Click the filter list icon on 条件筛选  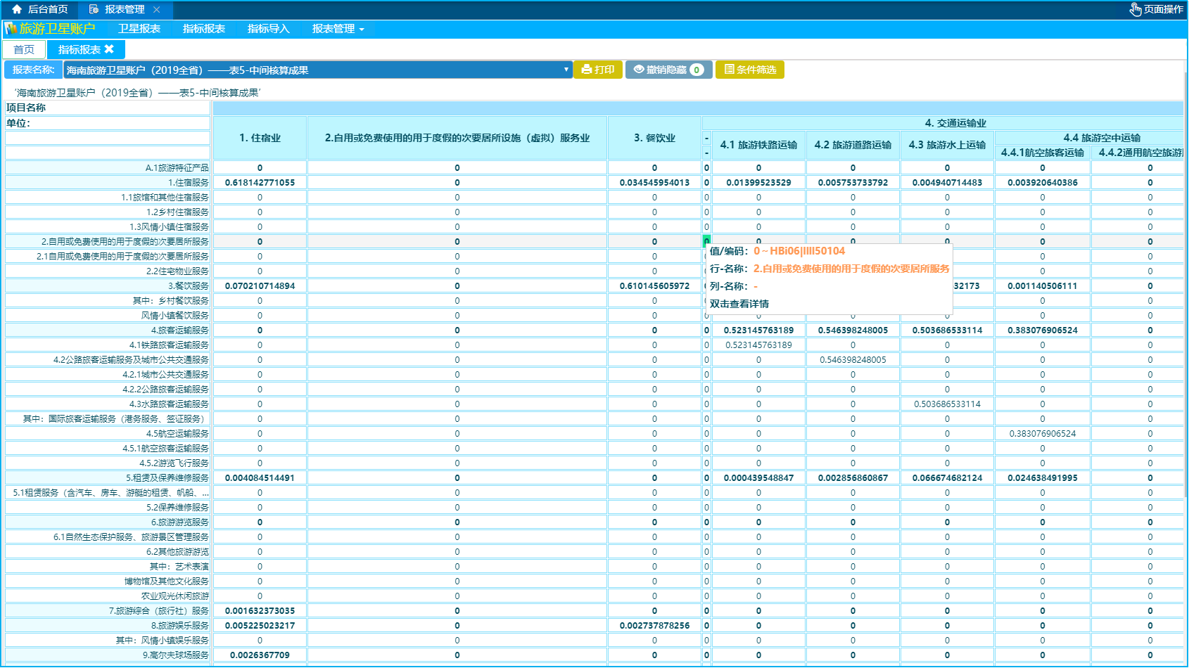(x=729, y=70)
